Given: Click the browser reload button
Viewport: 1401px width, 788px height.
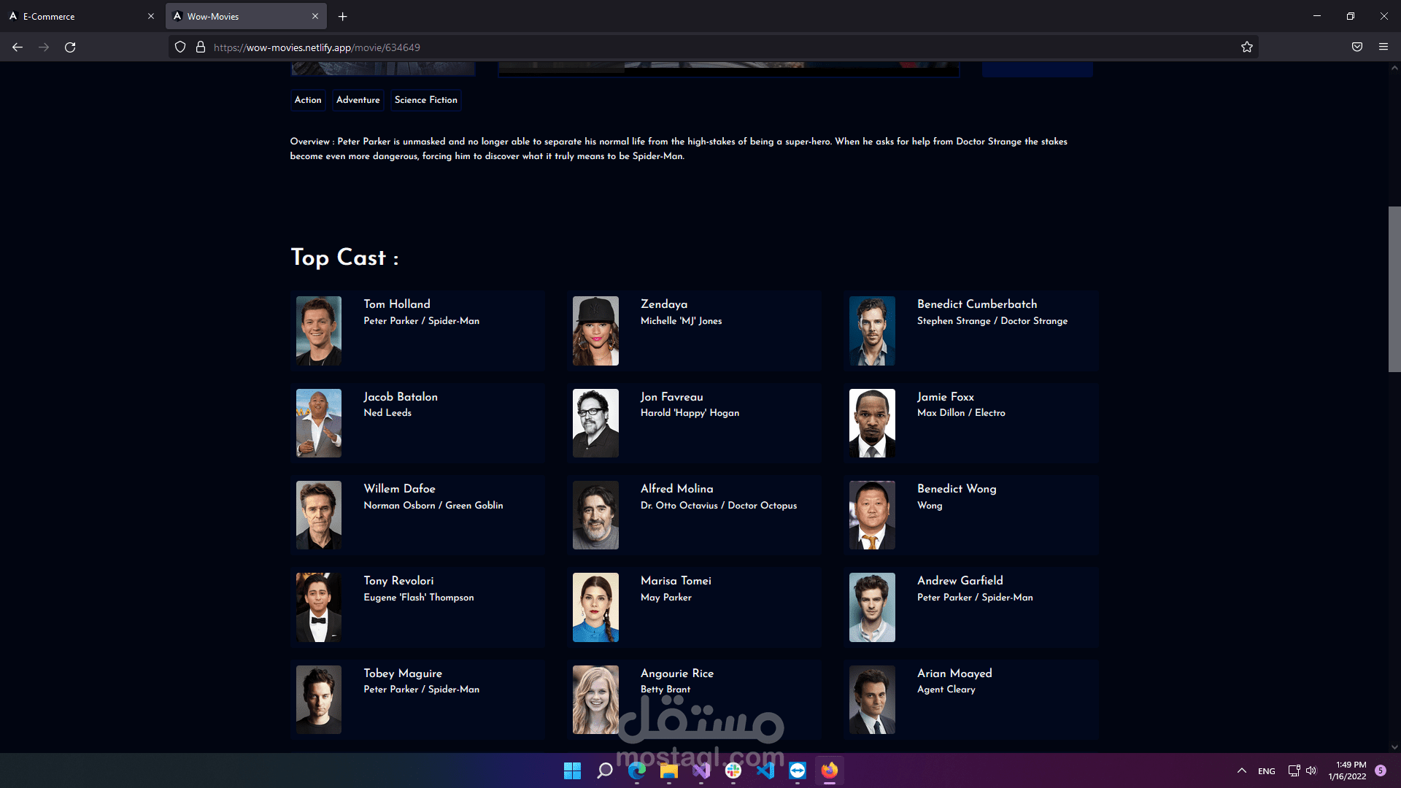Looking at the screenshot, I should pyautogui.click(x=70, y=47).
